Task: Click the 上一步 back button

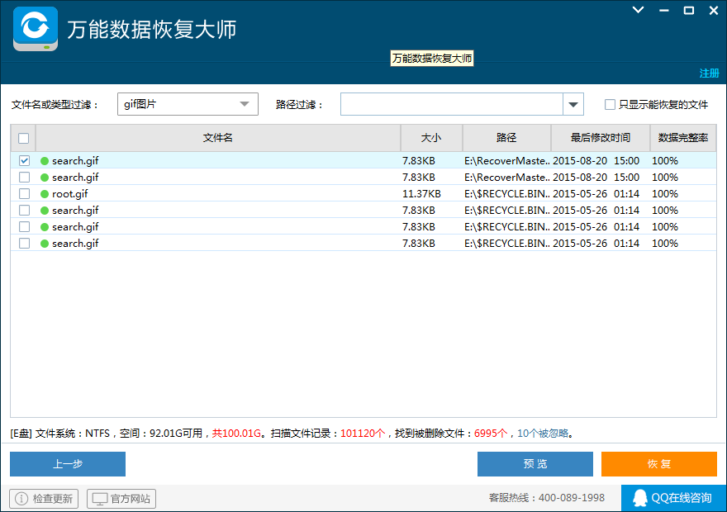Action: coord(67,464)
